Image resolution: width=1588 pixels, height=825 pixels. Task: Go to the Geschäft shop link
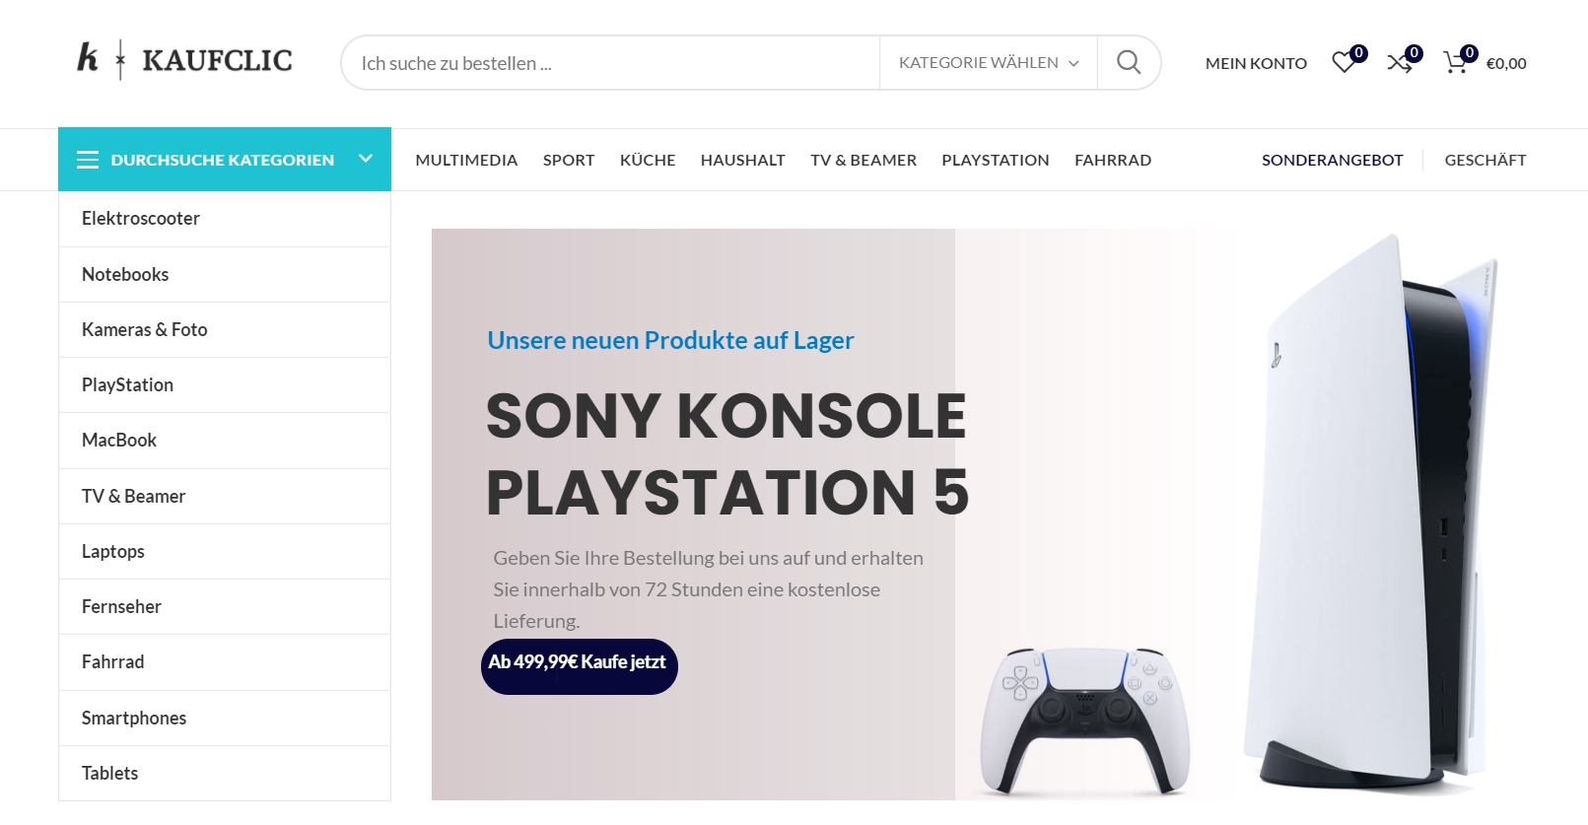[1484, 160]
